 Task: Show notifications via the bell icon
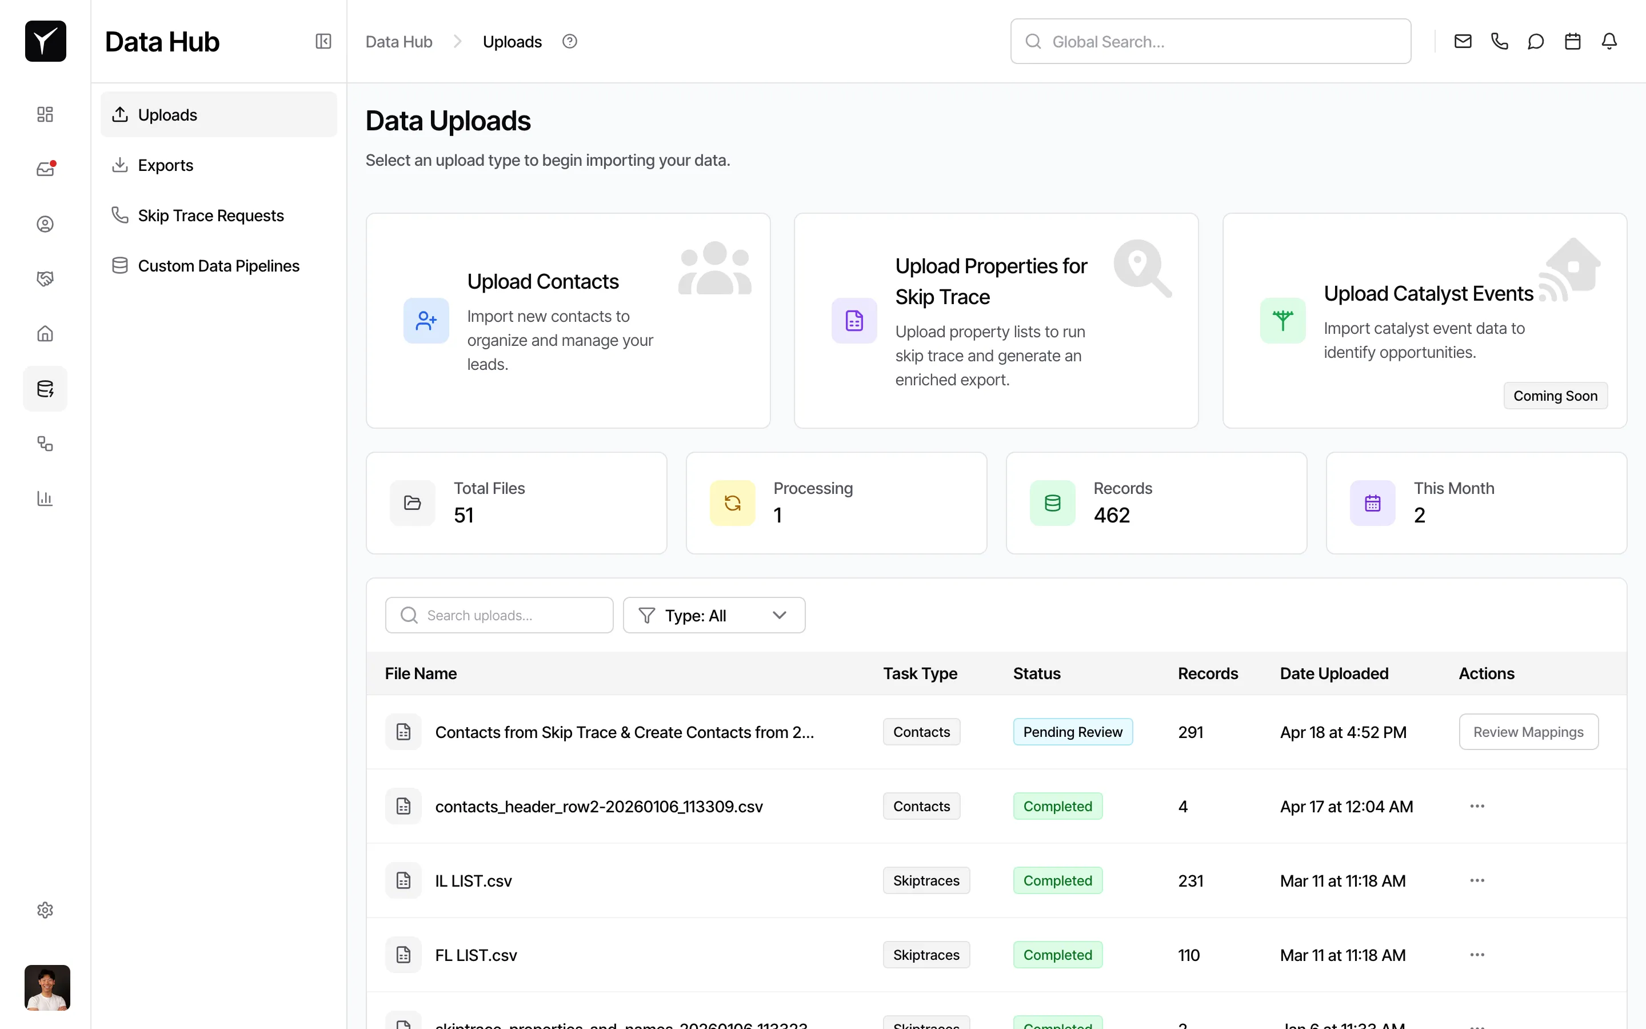click(x=1609, y=41)
